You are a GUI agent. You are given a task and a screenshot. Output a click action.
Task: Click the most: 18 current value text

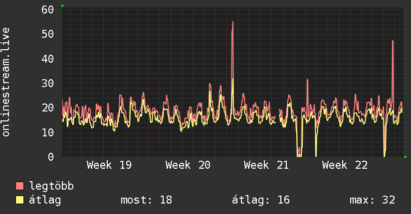[x=146, y=200]
